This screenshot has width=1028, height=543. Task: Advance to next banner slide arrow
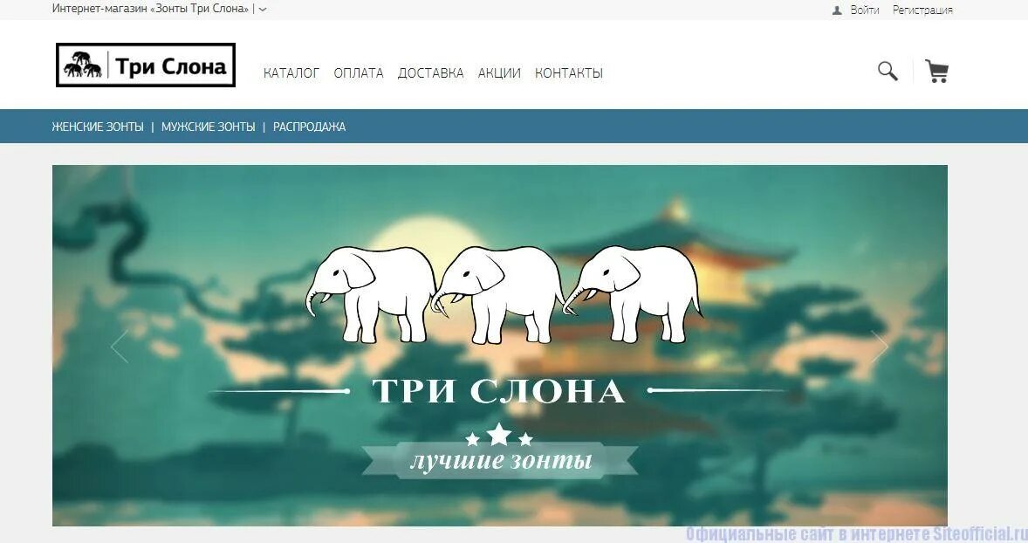[879, 346]
